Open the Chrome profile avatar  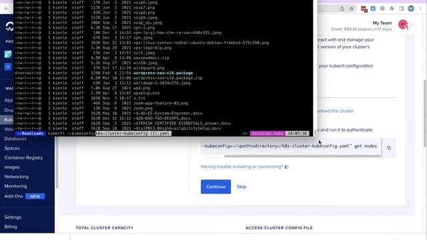[411, 9]
